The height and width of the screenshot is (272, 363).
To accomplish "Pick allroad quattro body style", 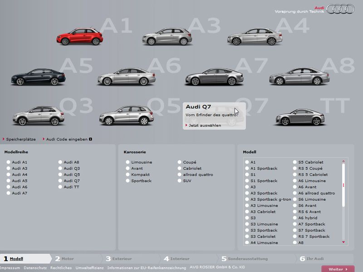I will pyautogui.click(x=179, y=175).
